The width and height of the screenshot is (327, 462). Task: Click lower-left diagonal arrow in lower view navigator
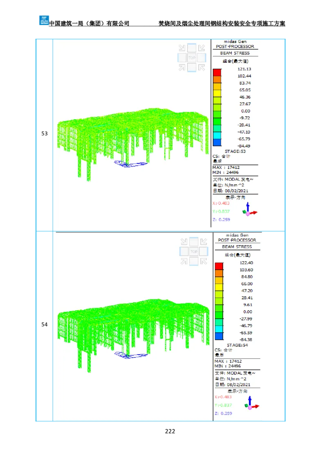pyautogui.click(x=184, y=261)
